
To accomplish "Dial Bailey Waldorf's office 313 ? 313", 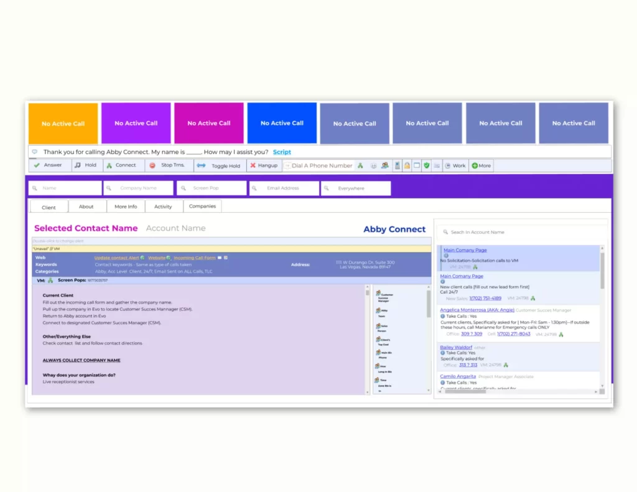I will (468, 365).
